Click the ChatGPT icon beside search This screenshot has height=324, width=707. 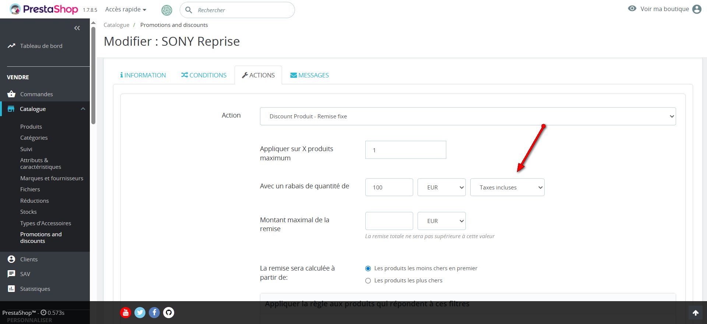coord(167,10)
